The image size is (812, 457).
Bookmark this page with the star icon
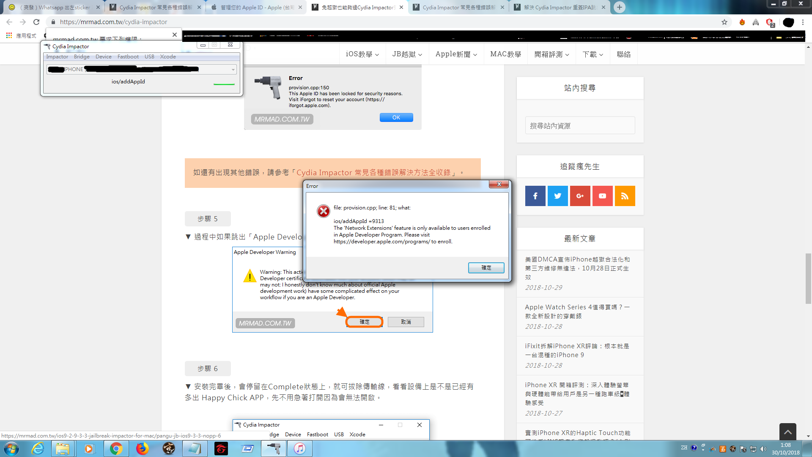tap(724, 22)
